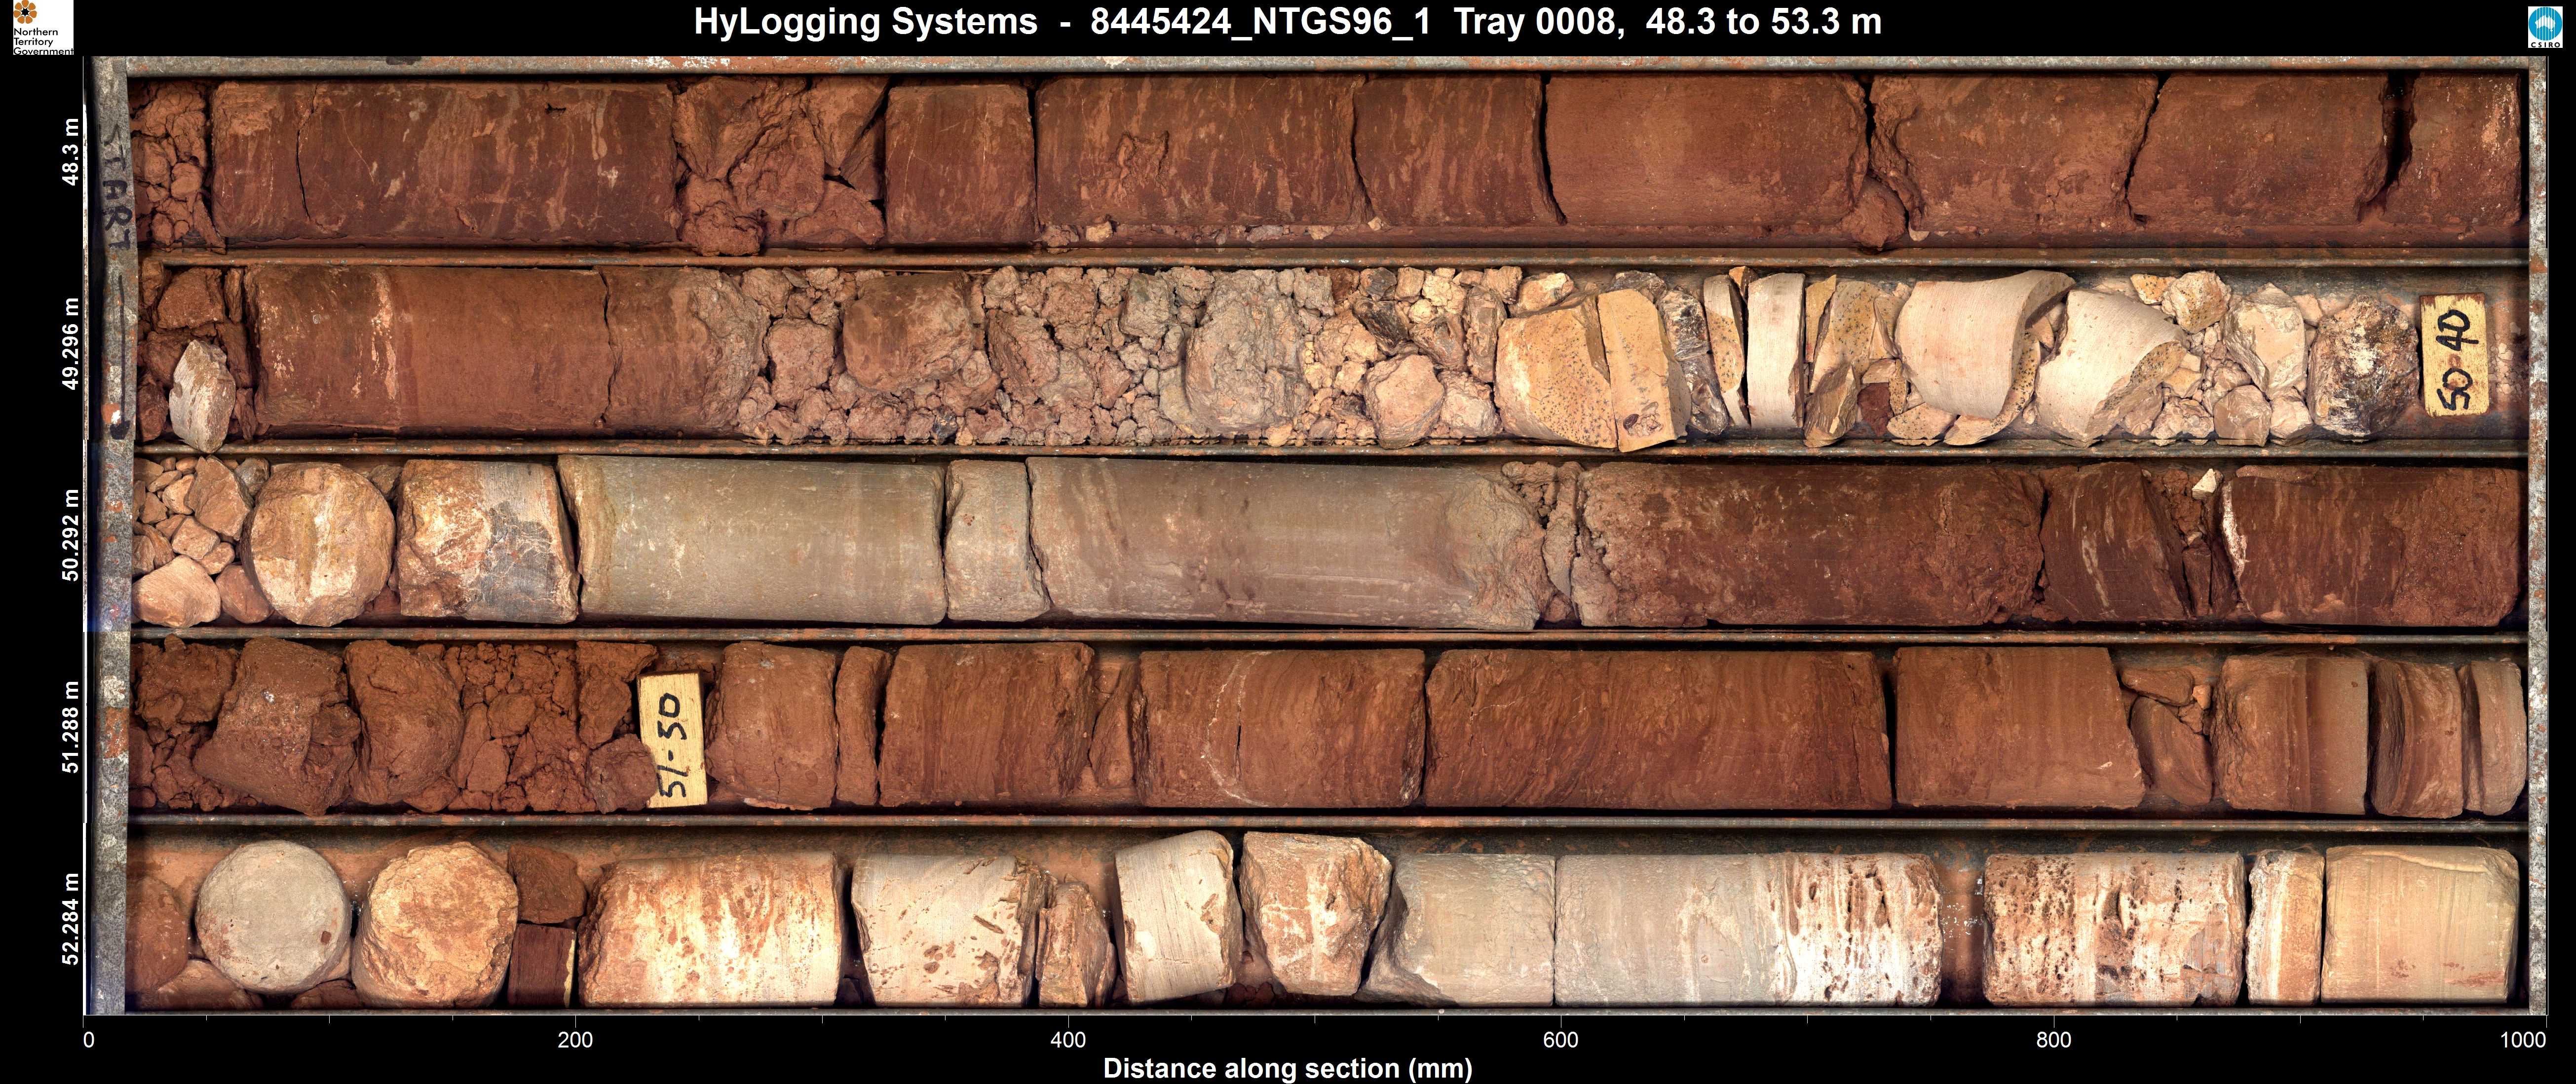Click the wooden depth marker reading 50.40
This screenshot has width=2576, height=1084.
[x=2453, y=357]
